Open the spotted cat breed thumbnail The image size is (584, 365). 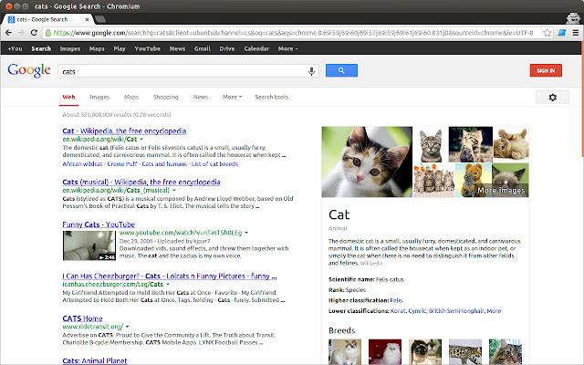coord(465,351)
